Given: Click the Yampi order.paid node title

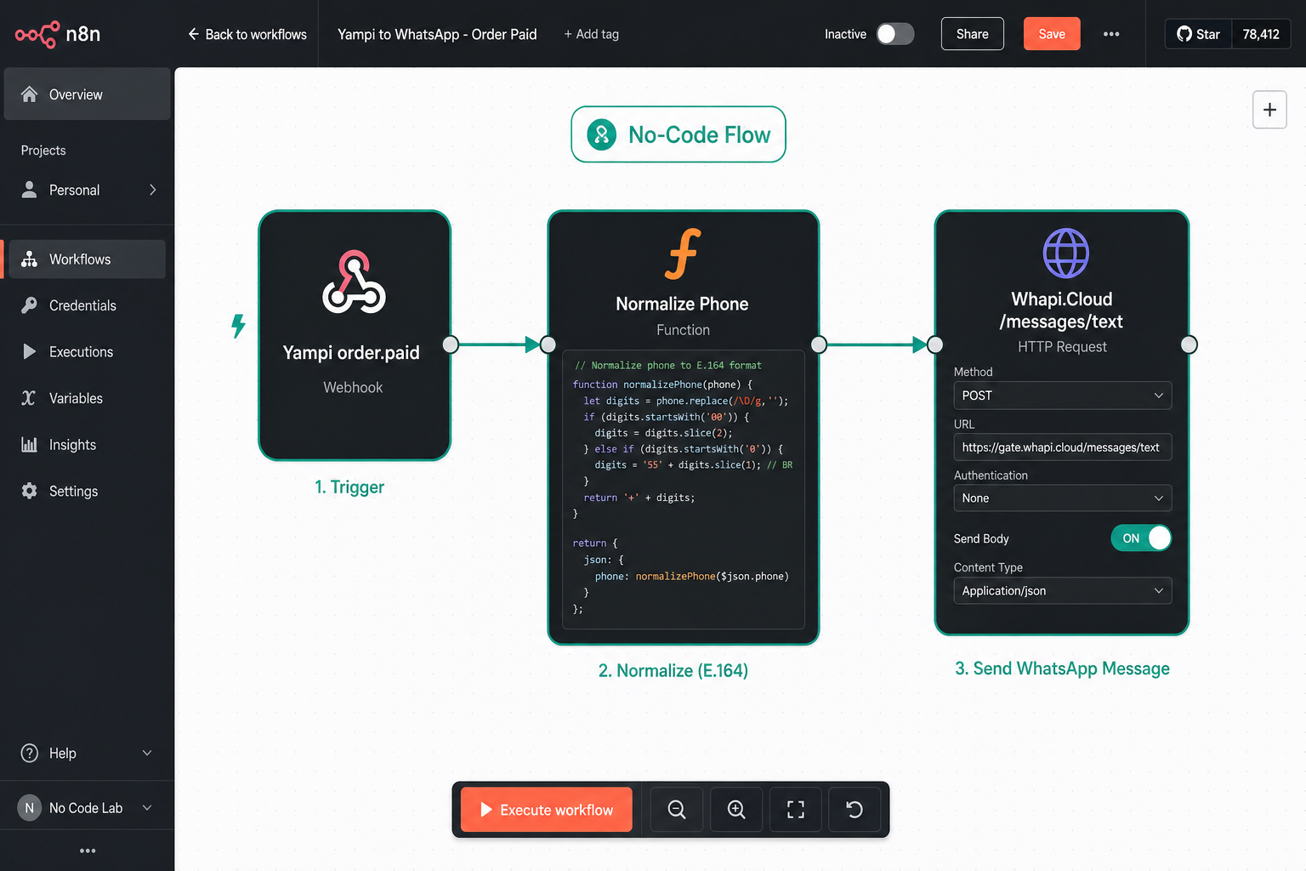Looking at the screenshot, I should point(351,352).
